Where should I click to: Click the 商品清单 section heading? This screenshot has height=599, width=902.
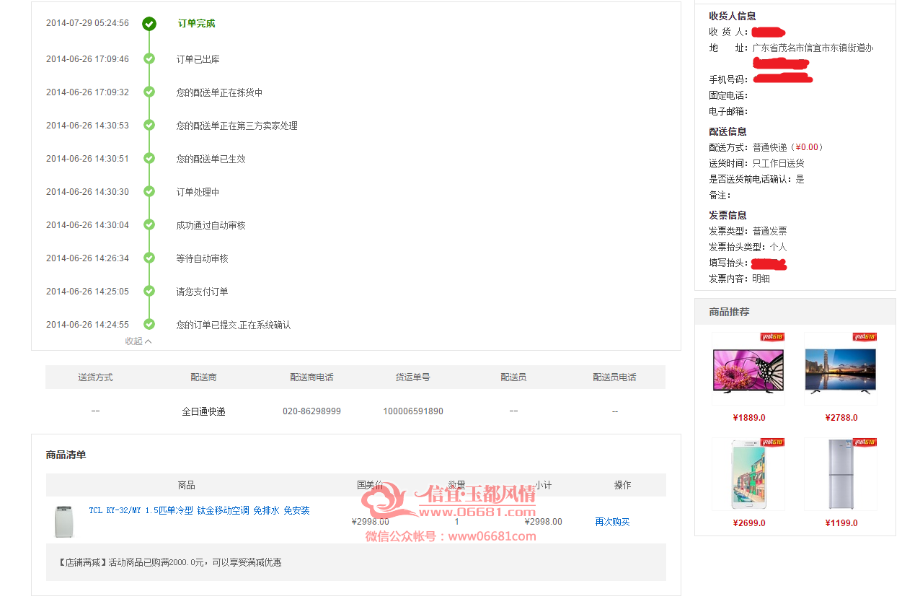tap(66, 455)
